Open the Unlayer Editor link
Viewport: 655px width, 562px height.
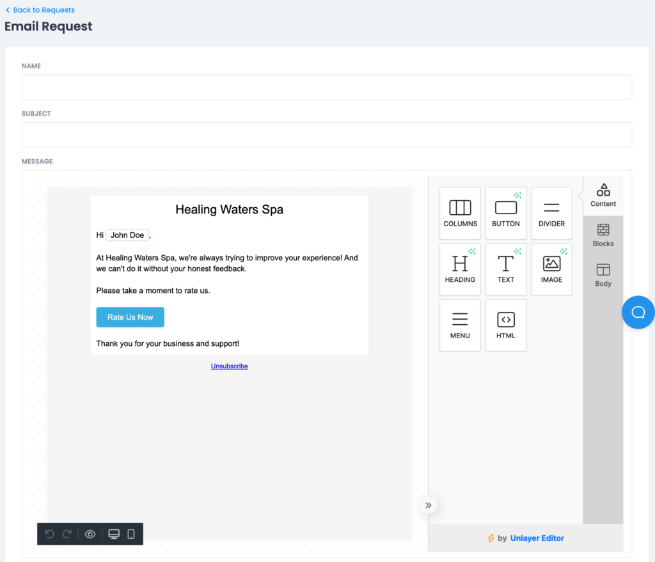click(x=537, y=538)
